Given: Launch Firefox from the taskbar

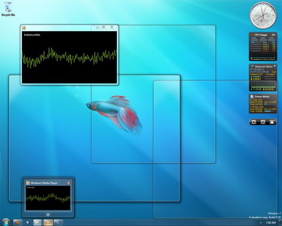Looking at the screenshot, I should [x=18, y=222].
